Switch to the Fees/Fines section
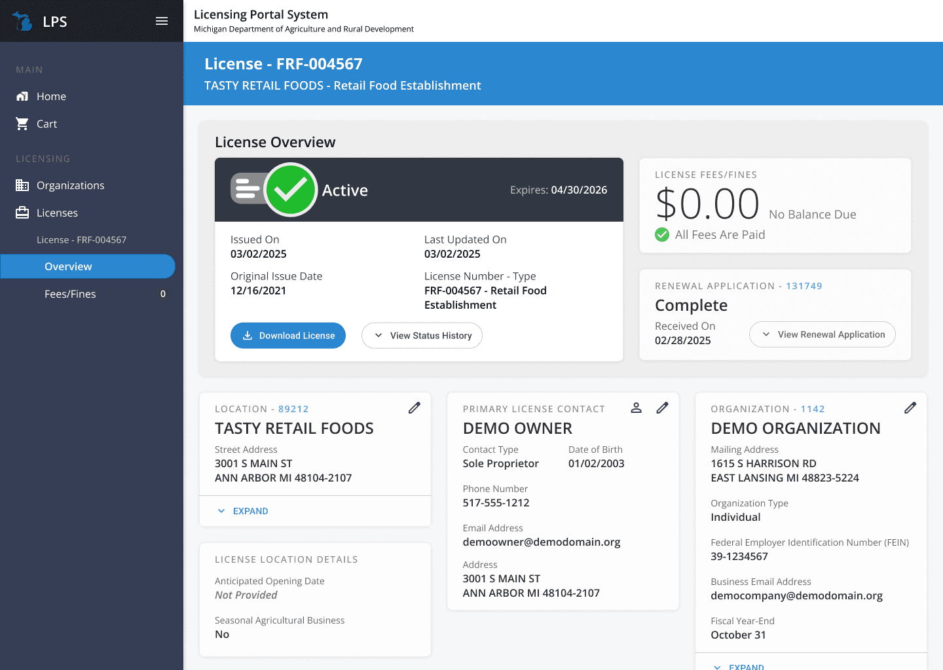Screen dimensions: 943x670 (x=70, y=294)
